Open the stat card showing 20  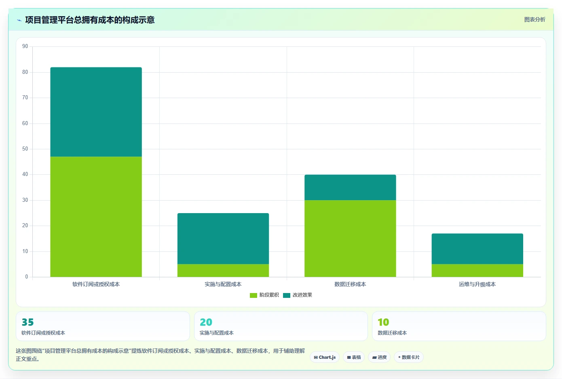point(281,326)
